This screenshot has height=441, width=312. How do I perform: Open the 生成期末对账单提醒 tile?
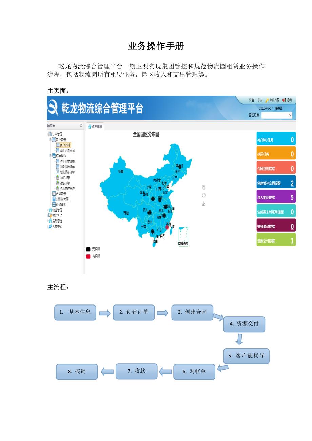[276, 211]
